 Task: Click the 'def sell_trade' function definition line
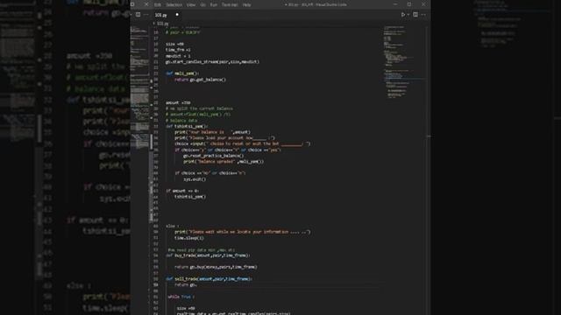point(209,279)
